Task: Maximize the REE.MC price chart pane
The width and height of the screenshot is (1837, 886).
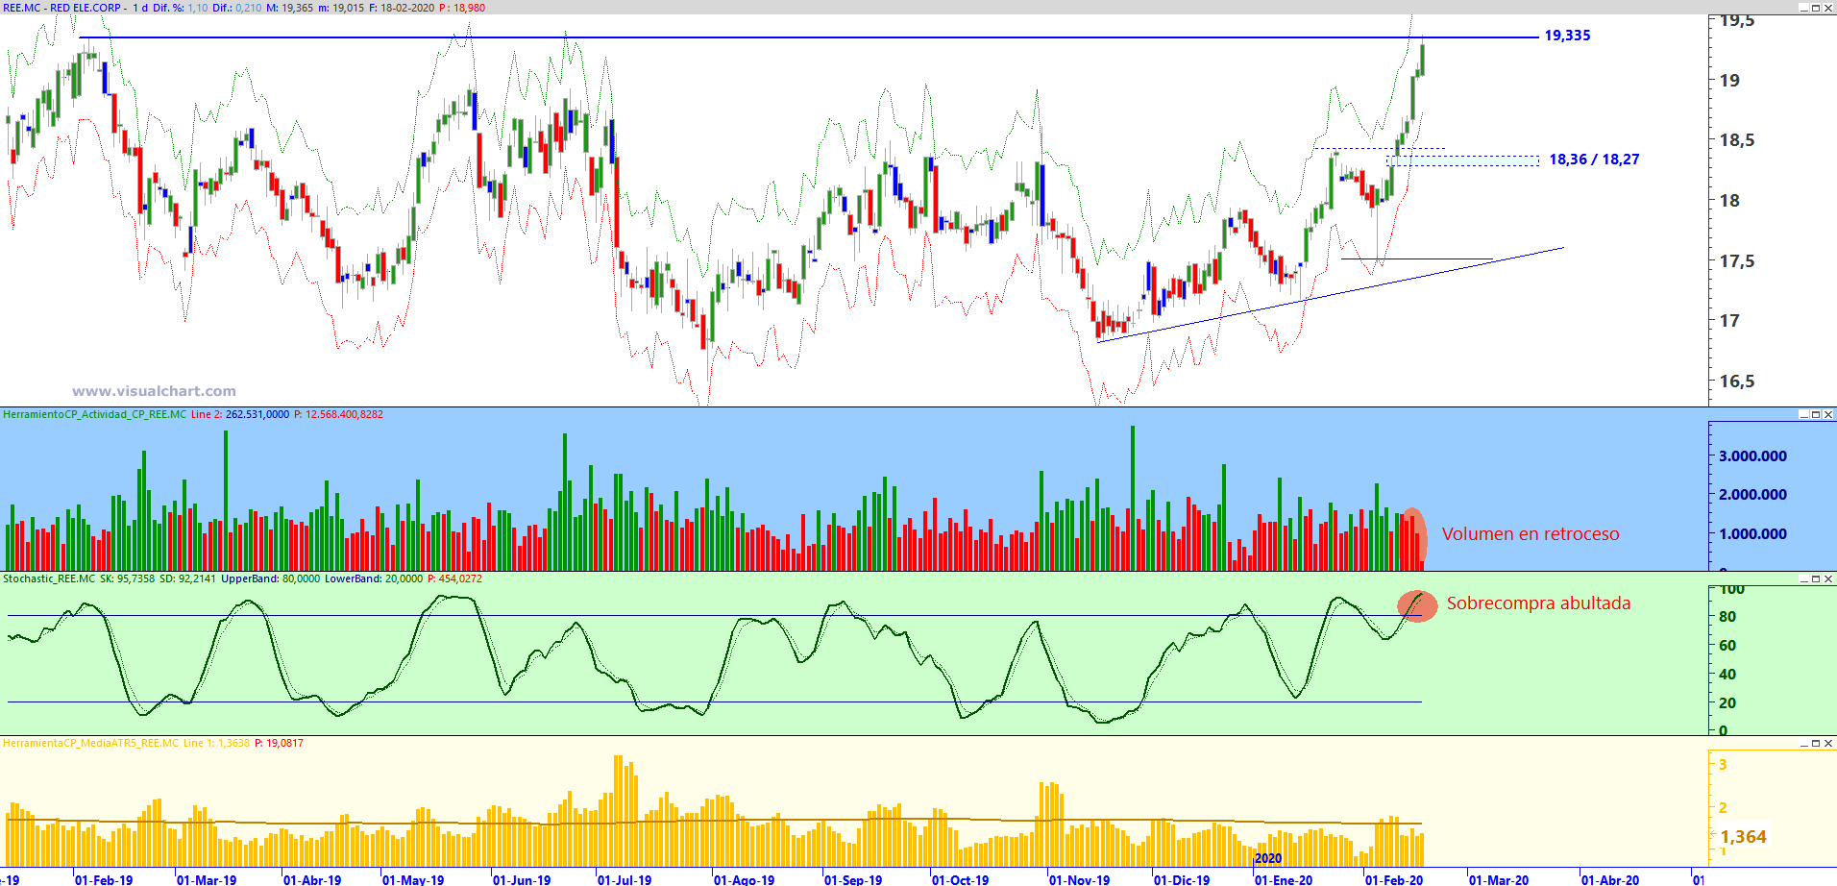Action: [x=1816, y=8]
